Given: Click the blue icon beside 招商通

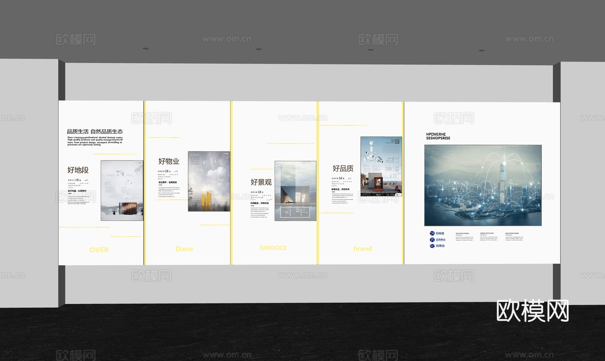Looking at the screenshot, I should tap(432, 233).
